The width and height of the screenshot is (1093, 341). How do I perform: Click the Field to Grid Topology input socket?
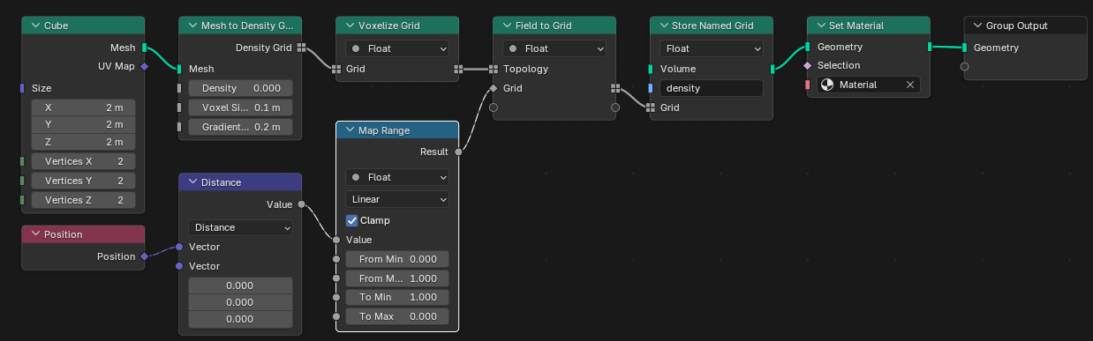point(493,69)
